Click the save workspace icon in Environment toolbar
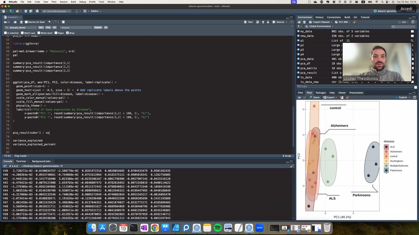 (304, 22)
